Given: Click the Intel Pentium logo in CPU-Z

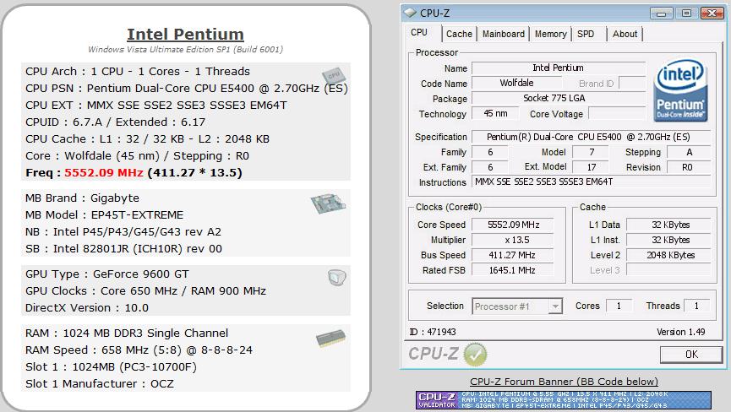Looking at the screenshot, I should point(680,91).
